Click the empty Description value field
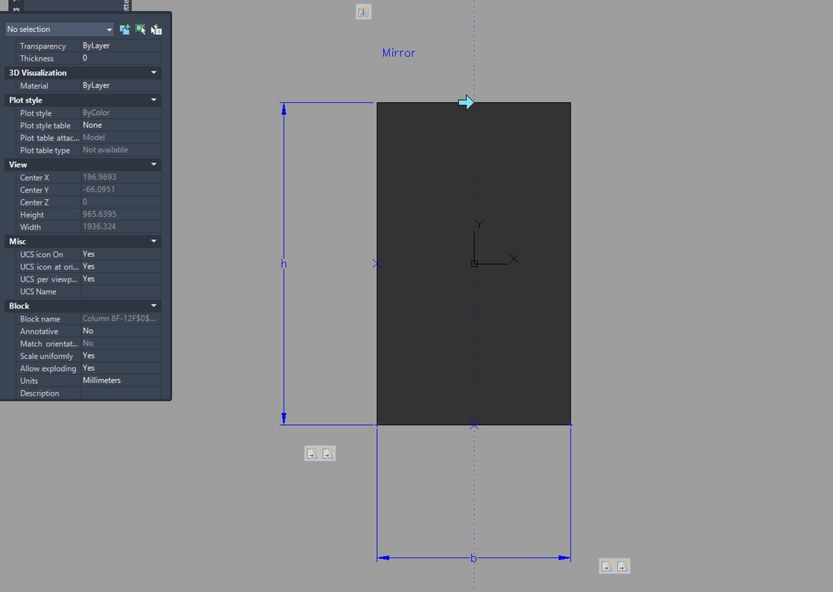The image size is (833, 592). [121, 393]
